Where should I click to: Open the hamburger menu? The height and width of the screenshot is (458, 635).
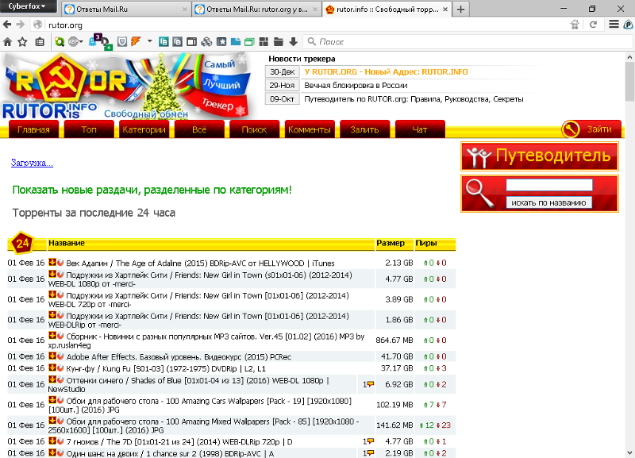pos(614,25)
